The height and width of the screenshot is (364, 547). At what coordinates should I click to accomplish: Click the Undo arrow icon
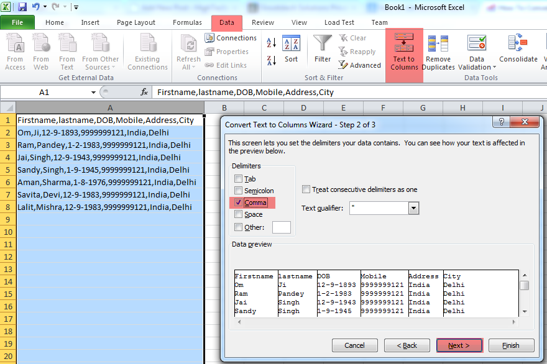tap(35, 7)
